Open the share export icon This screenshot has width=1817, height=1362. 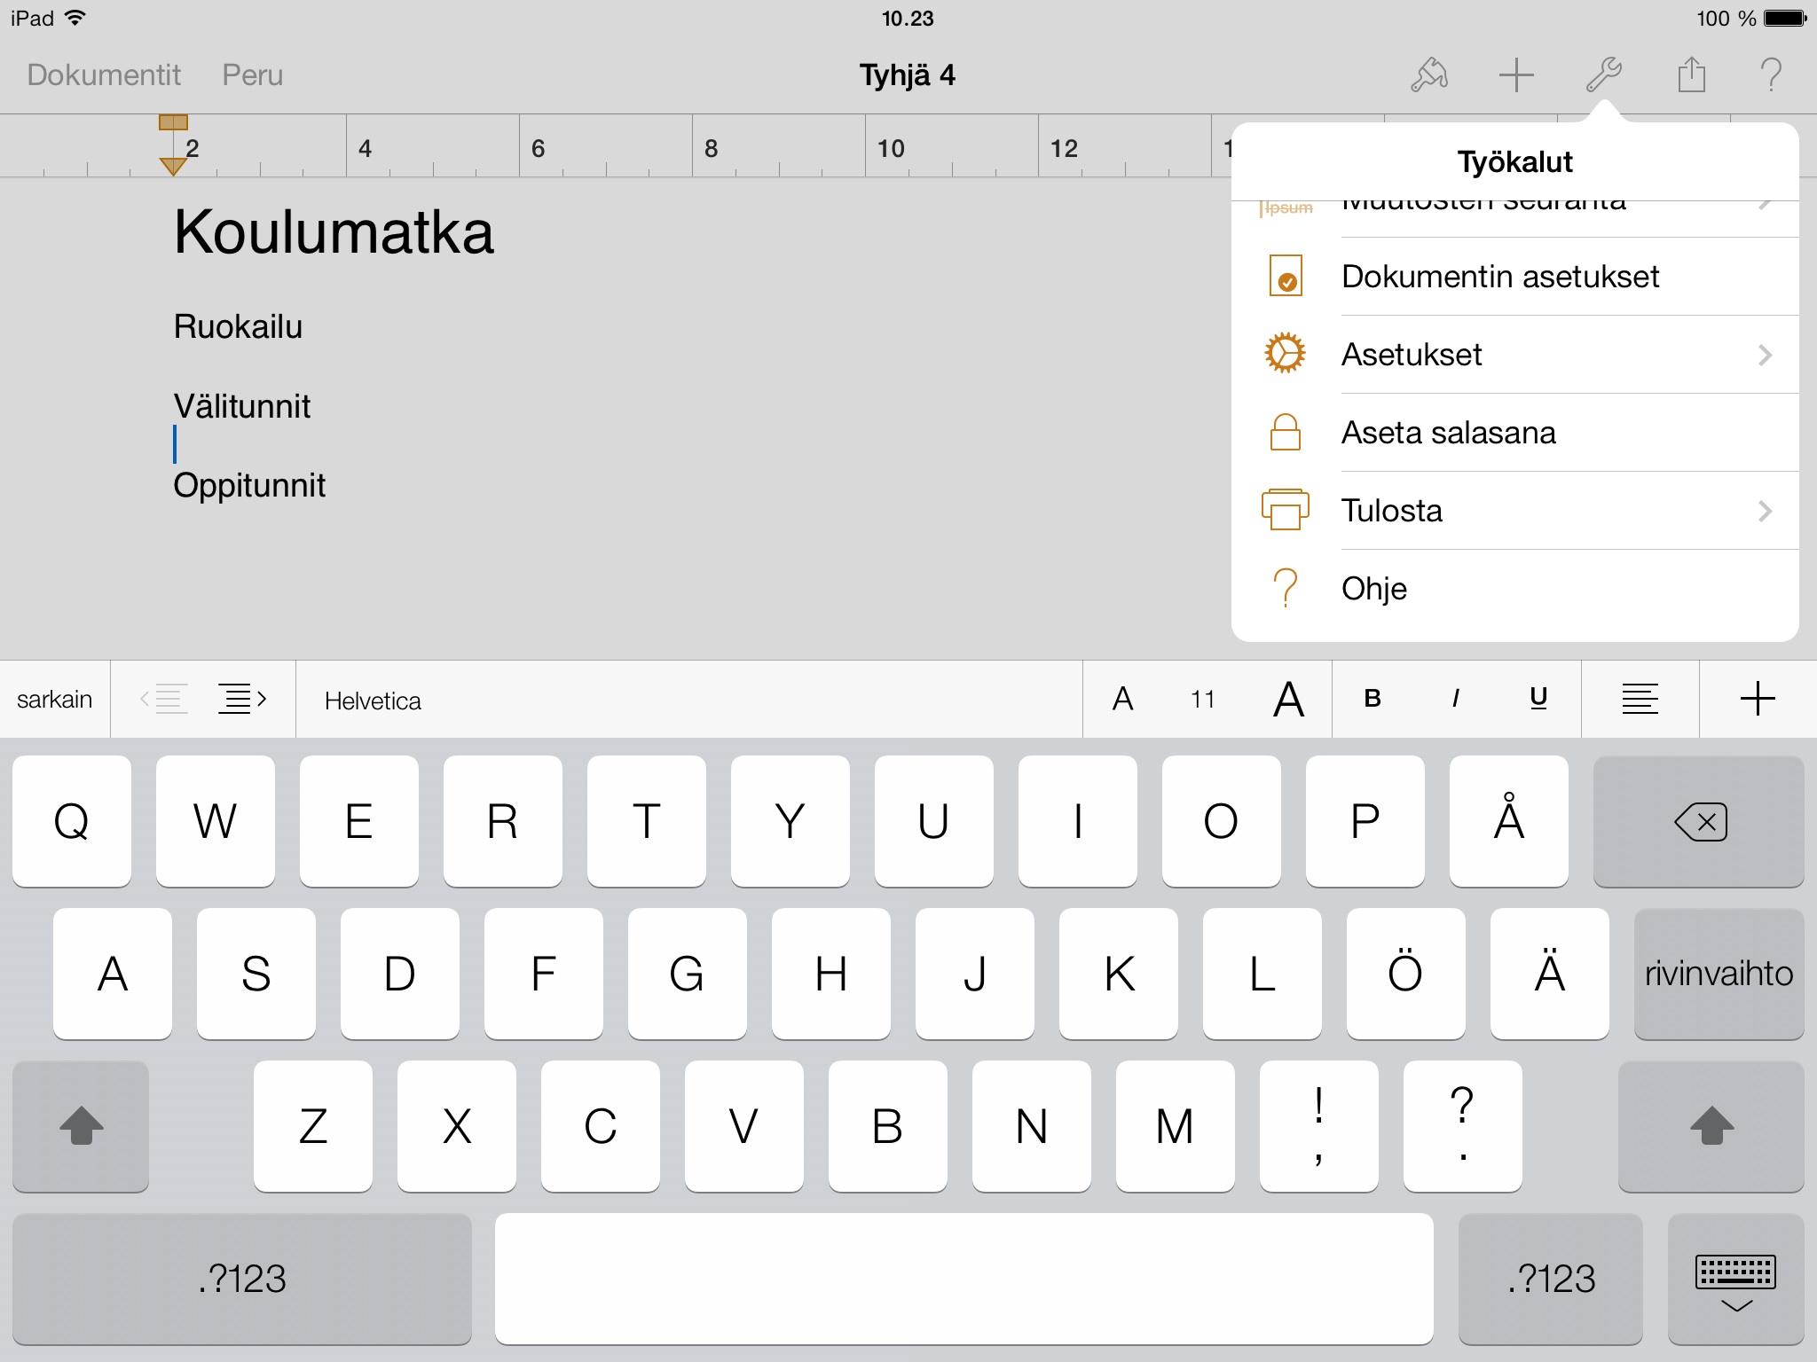point(1691,75)
